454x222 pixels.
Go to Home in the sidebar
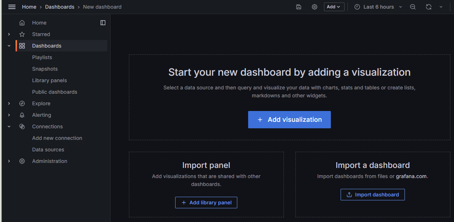point(39,23)
